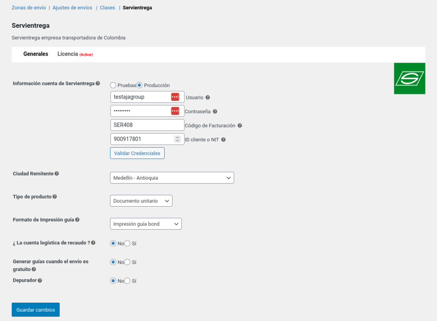The height and width of the screenshot is (321, 437).
Task: Choose Sí for Generar guías envío gratuito
Action: [x=127, y=262]
